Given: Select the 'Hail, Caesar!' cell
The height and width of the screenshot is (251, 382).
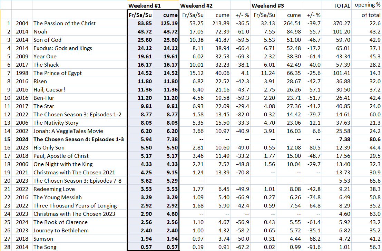Looking at the screenshot, I should coord(79,90).
